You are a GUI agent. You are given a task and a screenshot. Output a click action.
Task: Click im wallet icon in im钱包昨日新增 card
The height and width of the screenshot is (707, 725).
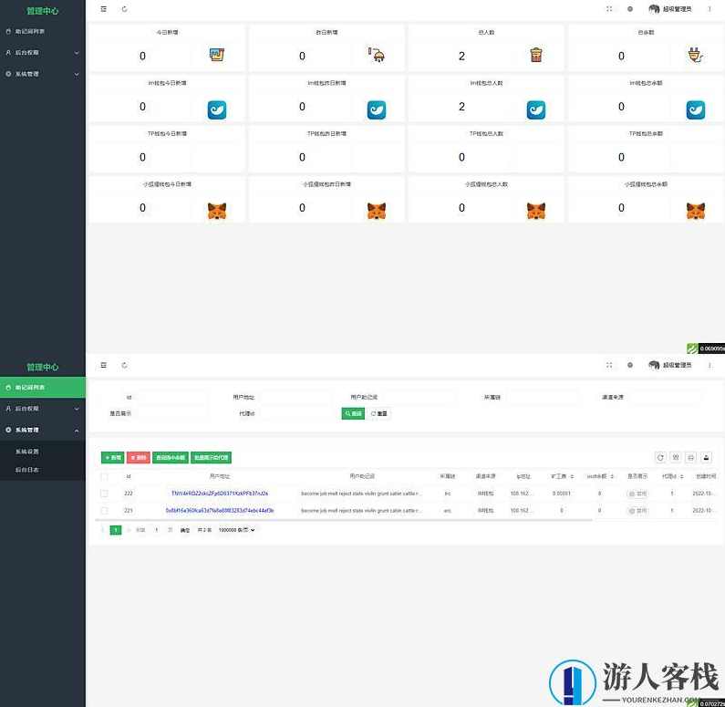coord(377,110)
